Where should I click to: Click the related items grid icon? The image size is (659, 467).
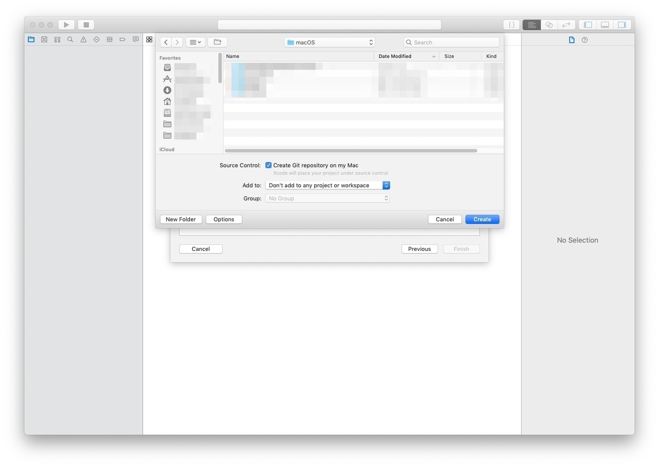pyautogui.click(x=149, y=40)
